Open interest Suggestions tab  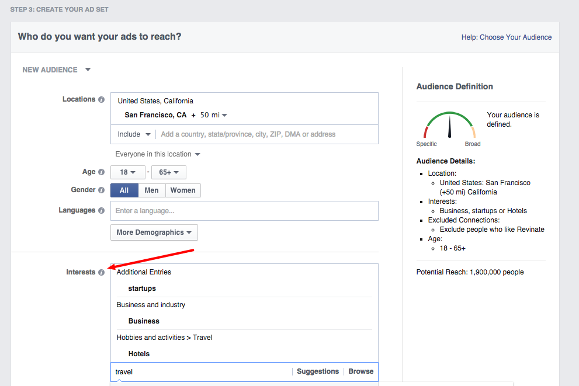pyautogui.click(x=317, y=371)
